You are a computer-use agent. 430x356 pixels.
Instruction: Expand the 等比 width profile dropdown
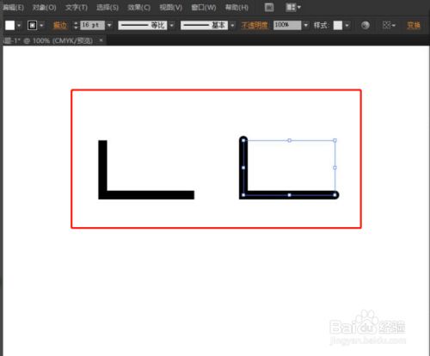point(172,25)
